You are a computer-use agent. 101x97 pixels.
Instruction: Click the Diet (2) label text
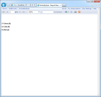click(x=6, y=30)
